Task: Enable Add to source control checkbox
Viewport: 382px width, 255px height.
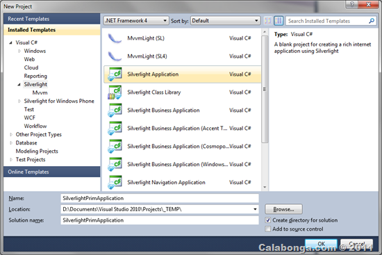Action: point(268,229)
